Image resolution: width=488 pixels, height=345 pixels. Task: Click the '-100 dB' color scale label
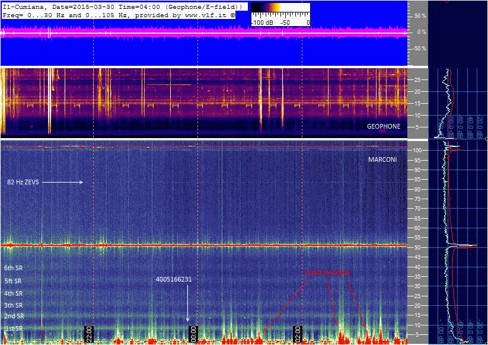262,23
